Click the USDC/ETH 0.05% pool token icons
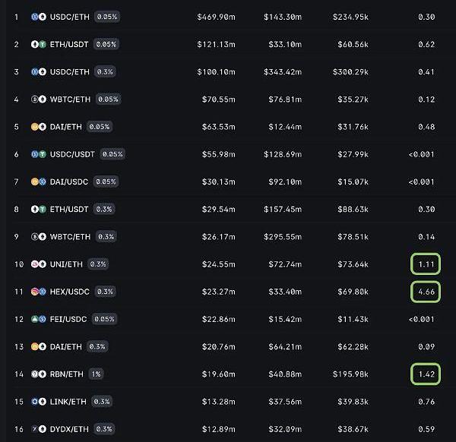The width and height of the screenshot is (456, 442). point(37,16)
